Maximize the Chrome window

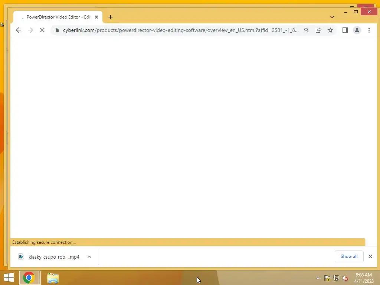[x=356, y=12]
